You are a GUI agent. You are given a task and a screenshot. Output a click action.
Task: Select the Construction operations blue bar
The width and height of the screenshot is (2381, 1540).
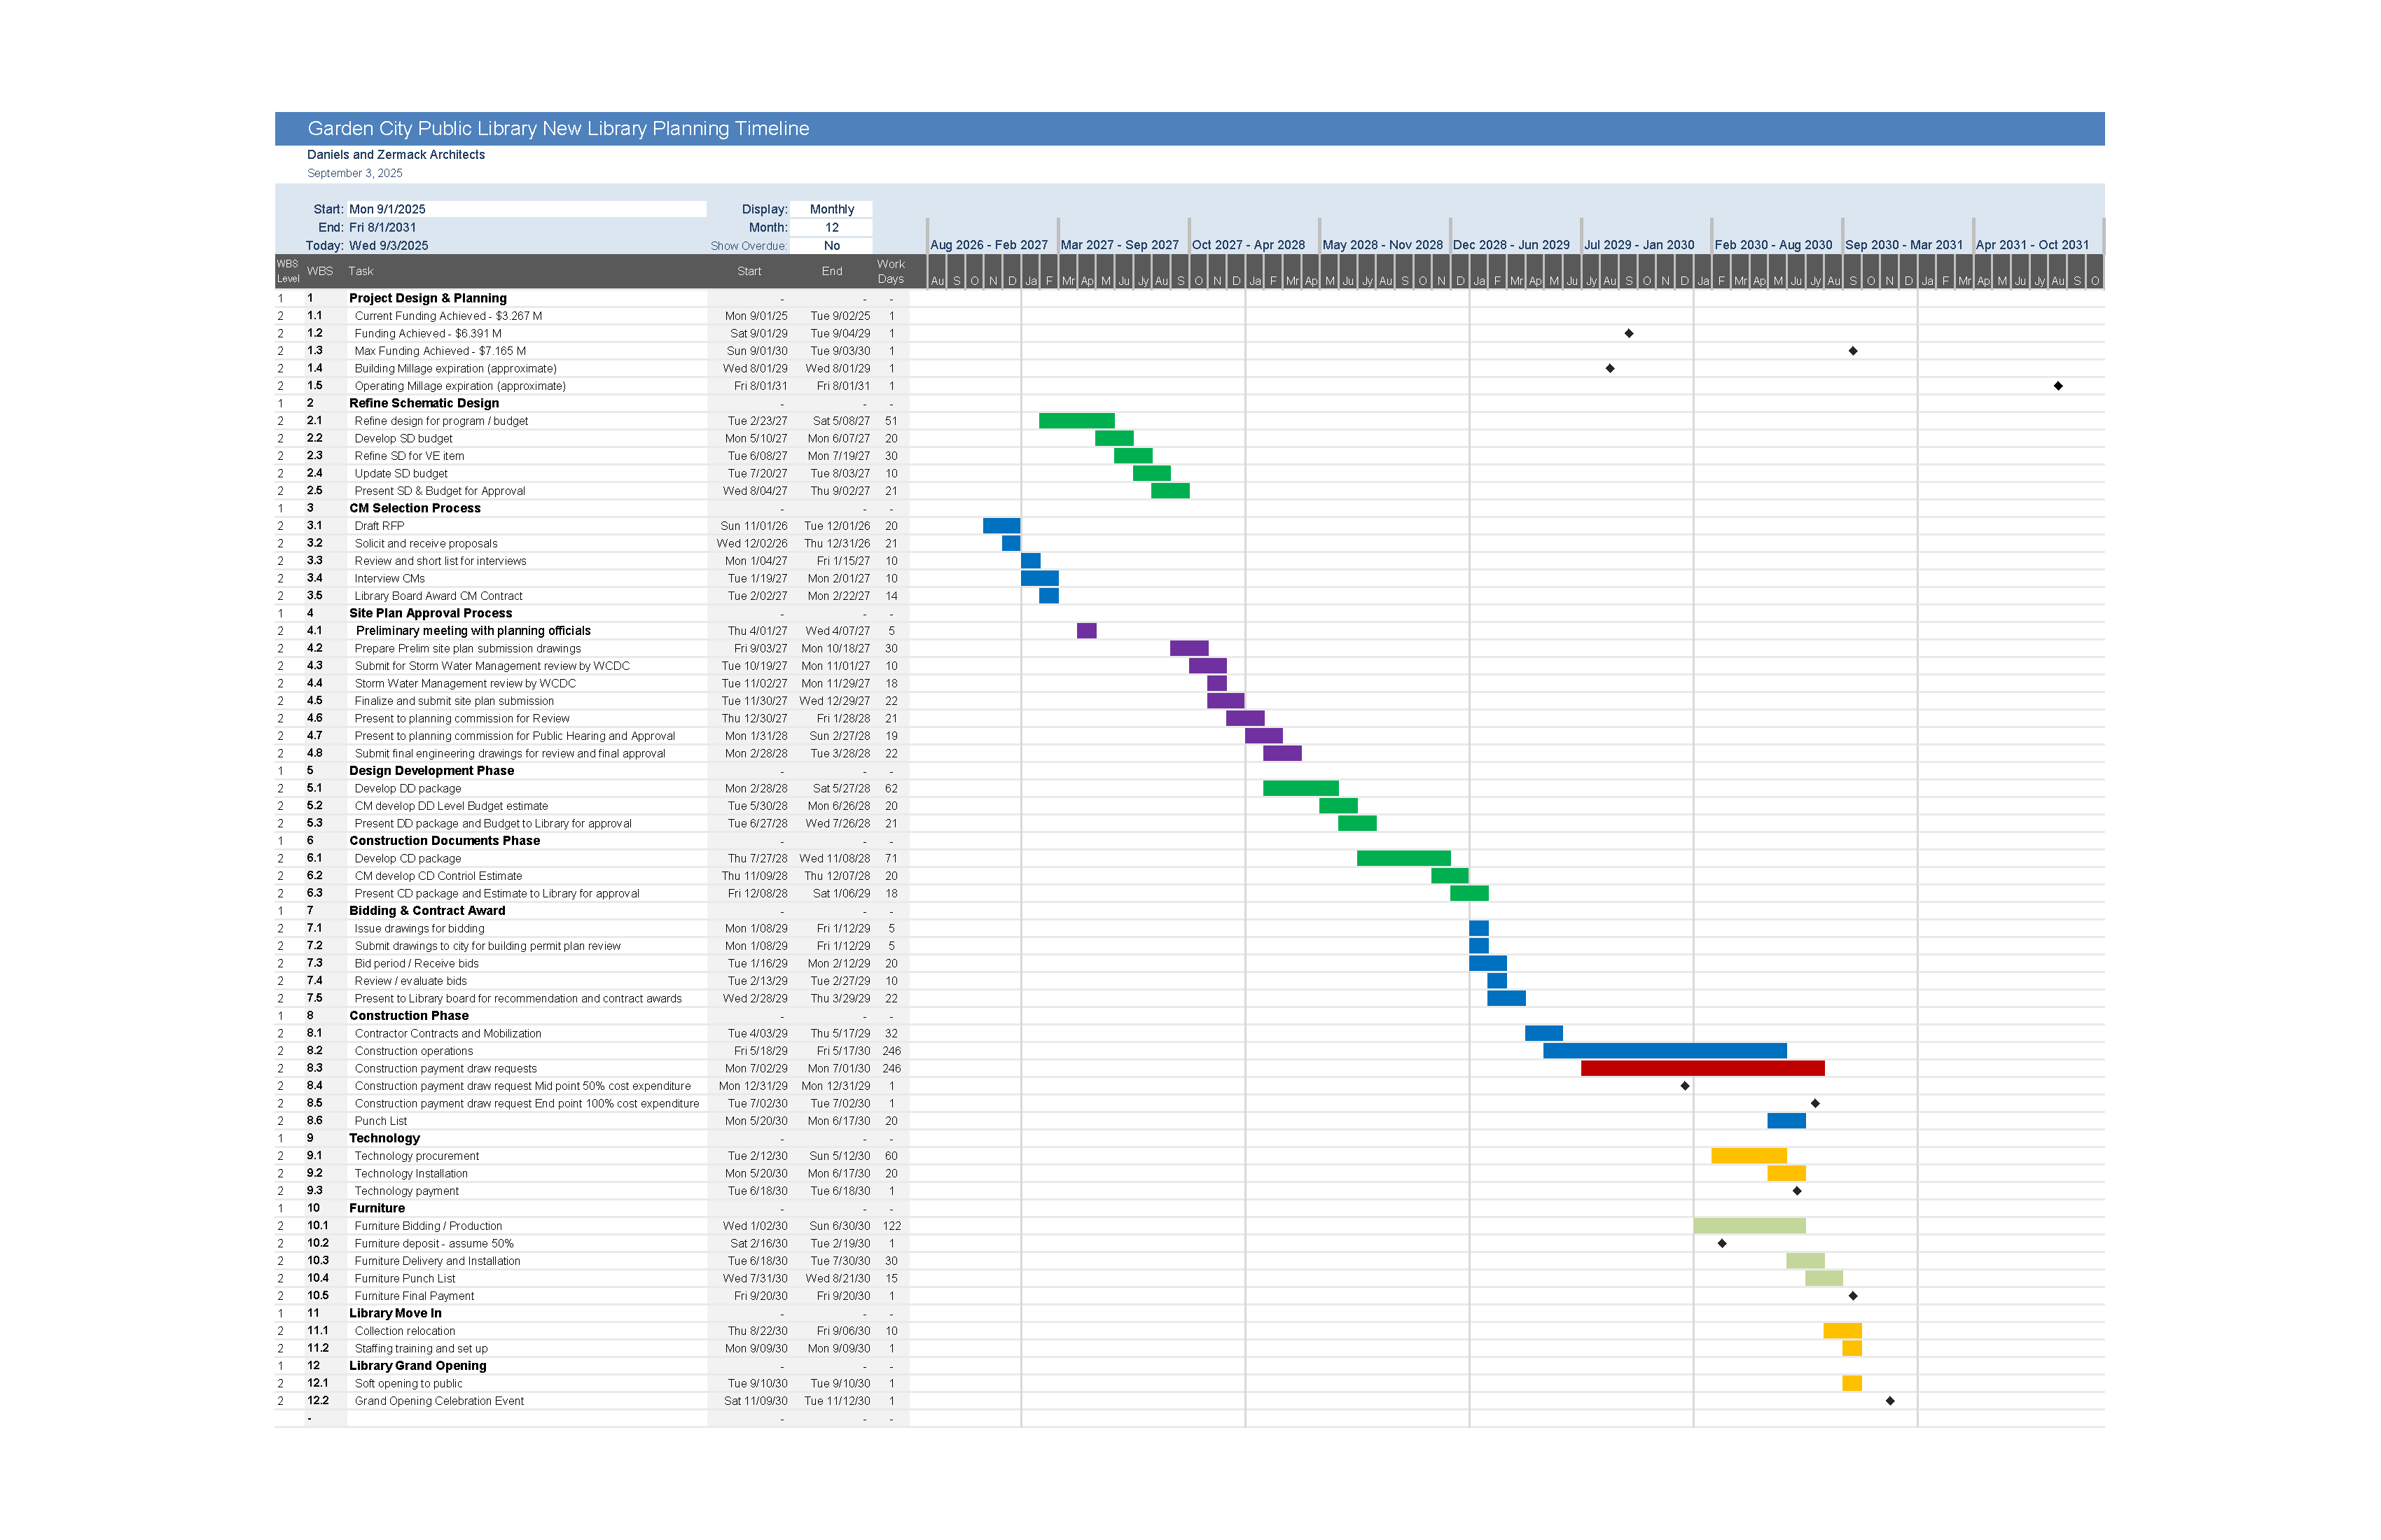1665,1051
